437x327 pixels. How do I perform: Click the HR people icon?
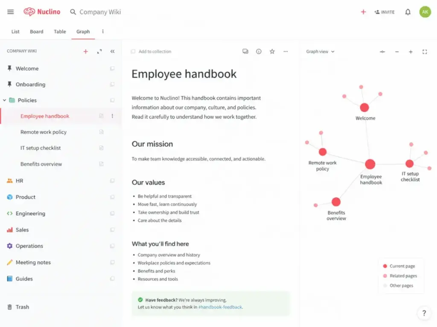[10, 181]
